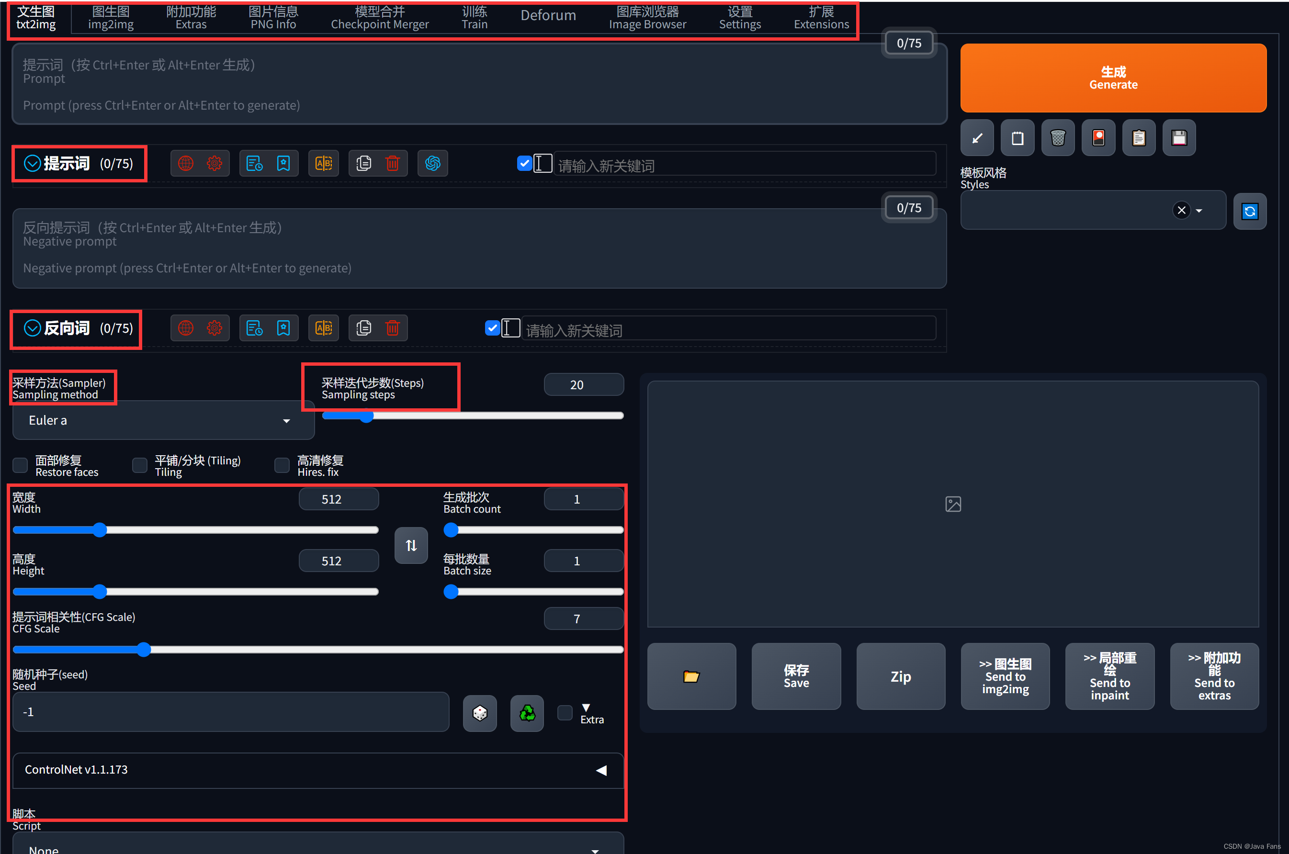The image size is (1289, 854).
Task: Clear the Styles selection with X
Action: [x=1181, y=210]
